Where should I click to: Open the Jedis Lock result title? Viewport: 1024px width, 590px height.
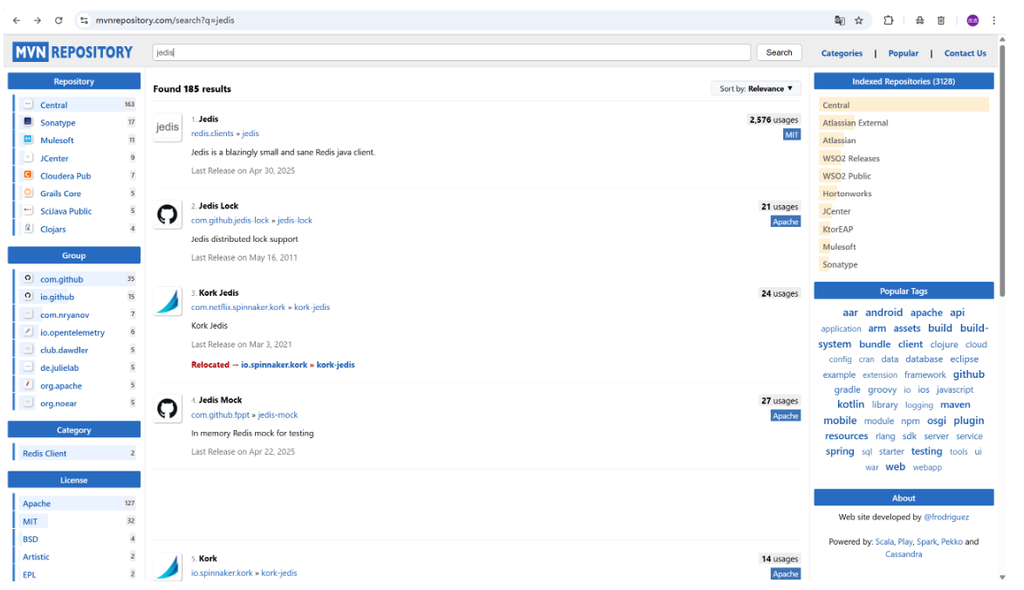coord(218,206)
